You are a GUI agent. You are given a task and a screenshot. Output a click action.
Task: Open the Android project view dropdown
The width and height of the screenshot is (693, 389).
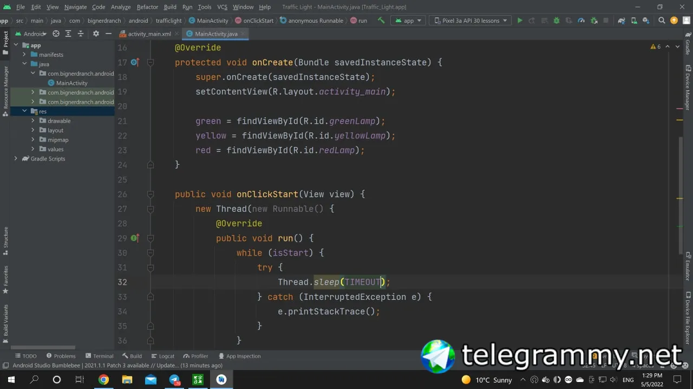click(x=31, y=33)
